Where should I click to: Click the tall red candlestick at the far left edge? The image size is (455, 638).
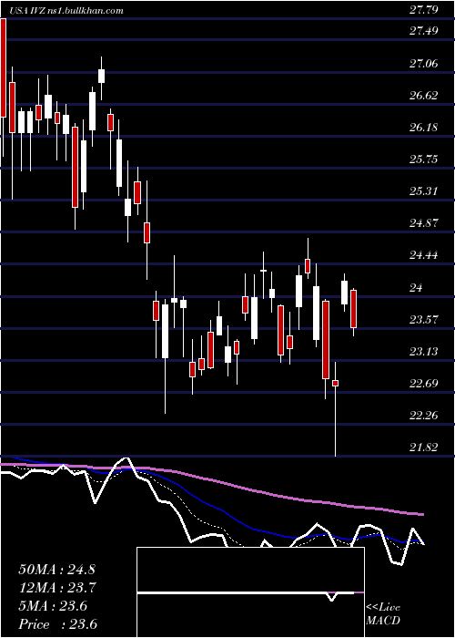4,68
